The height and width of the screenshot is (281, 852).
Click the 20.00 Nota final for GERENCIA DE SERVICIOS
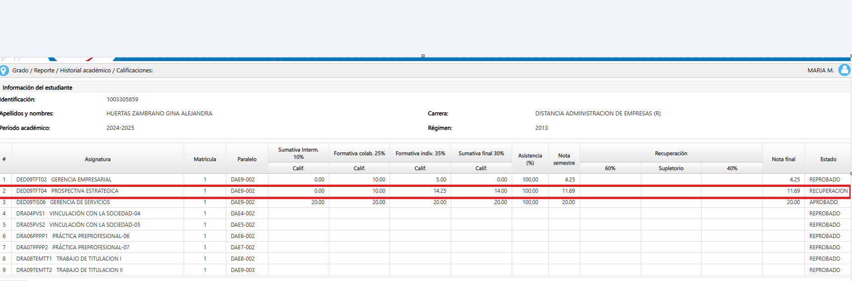[793, 202]
